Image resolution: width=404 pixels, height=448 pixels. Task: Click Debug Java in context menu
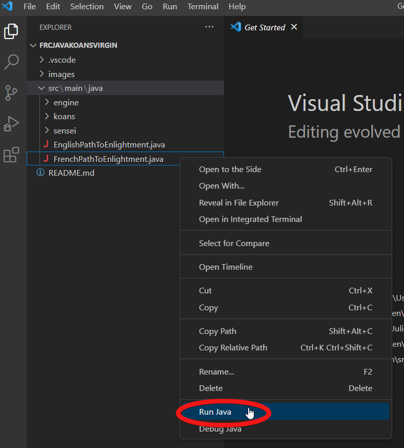click(x=286, y=429)
